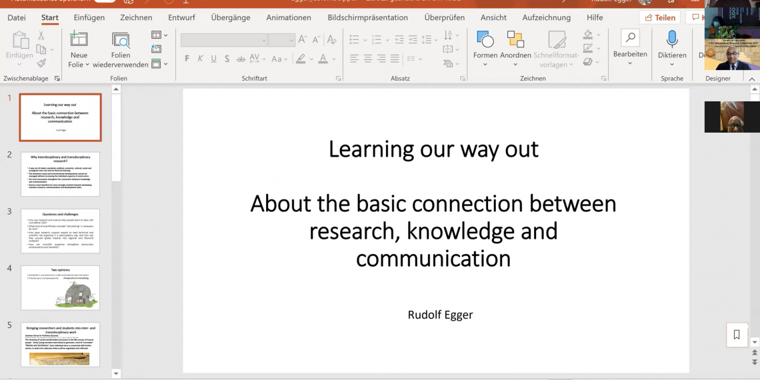The width and height of the screenshot is (760, 380).
Task: Open the Datei menu
Action: [x=17, y=17]
